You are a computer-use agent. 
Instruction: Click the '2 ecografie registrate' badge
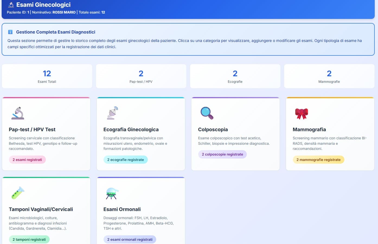click(126, 160)
